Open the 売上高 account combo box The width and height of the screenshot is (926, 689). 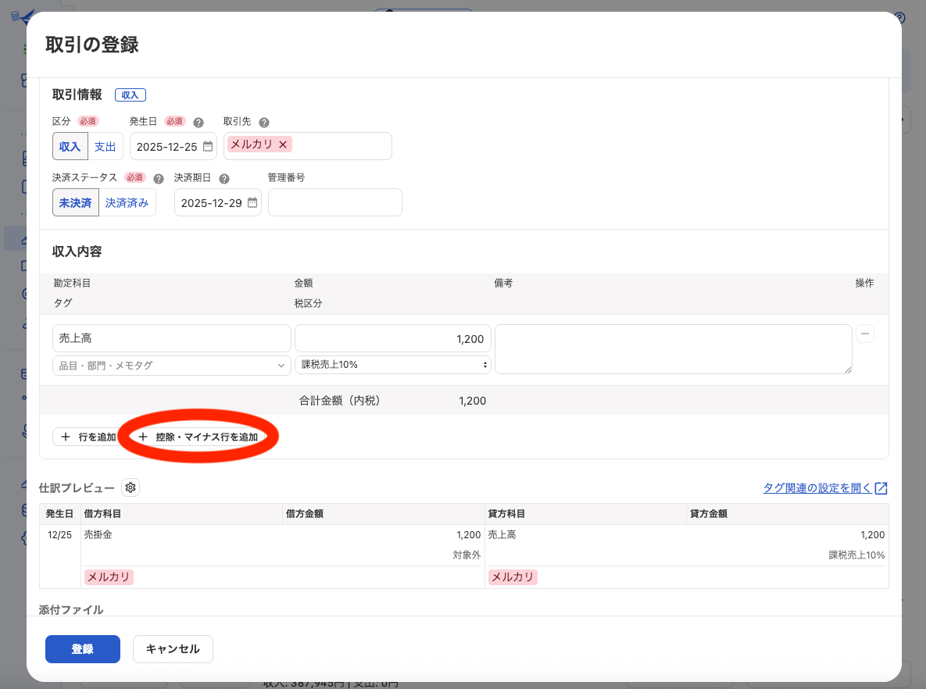171,338
